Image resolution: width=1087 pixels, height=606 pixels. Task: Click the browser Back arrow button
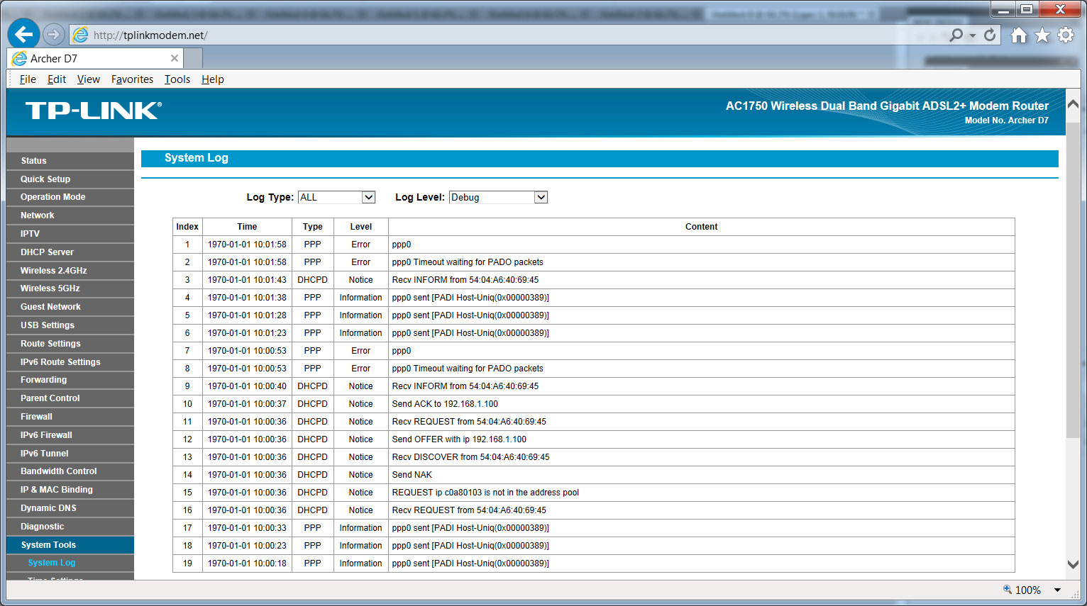pos(23,34)
